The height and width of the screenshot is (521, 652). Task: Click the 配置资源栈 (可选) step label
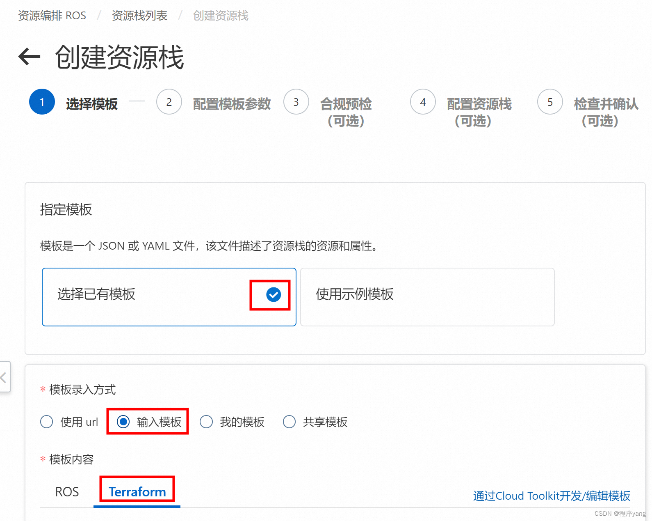pyautogui.click(x=479, y=112)
